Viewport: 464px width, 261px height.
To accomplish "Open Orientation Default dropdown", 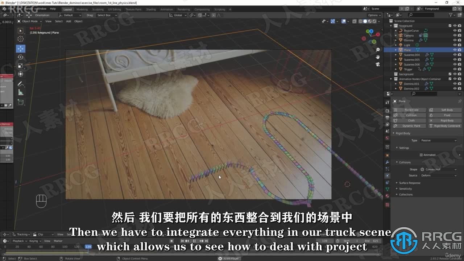I will 70,15.
